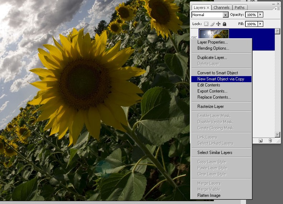283x204 pixels.
Task: Minimize the Layers palette
Action: [273, 4]
